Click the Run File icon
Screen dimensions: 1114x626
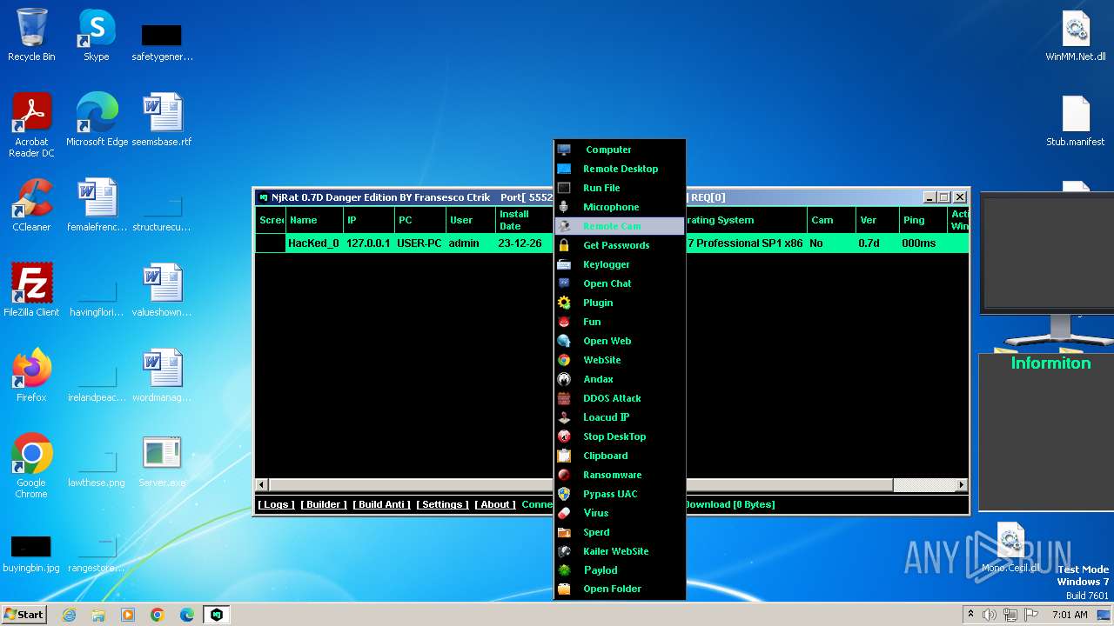564,188
